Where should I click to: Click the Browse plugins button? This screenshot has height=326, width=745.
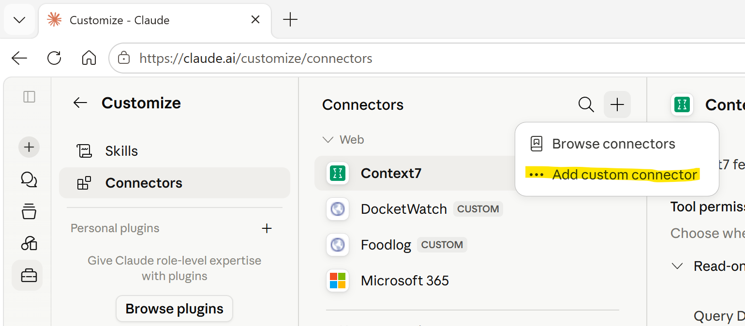[174, 309]
